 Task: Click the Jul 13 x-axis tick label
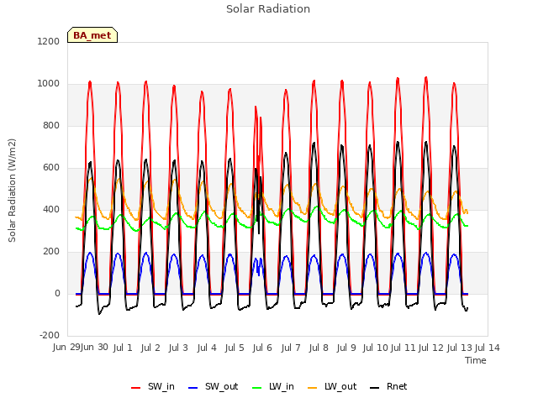coord(459,348)
